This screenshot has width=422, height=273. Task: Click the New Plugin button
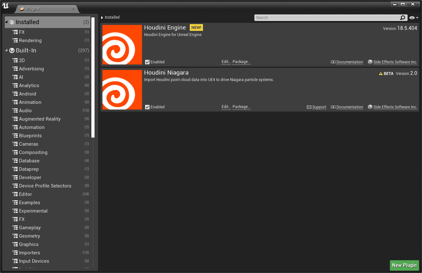point(404,265)
